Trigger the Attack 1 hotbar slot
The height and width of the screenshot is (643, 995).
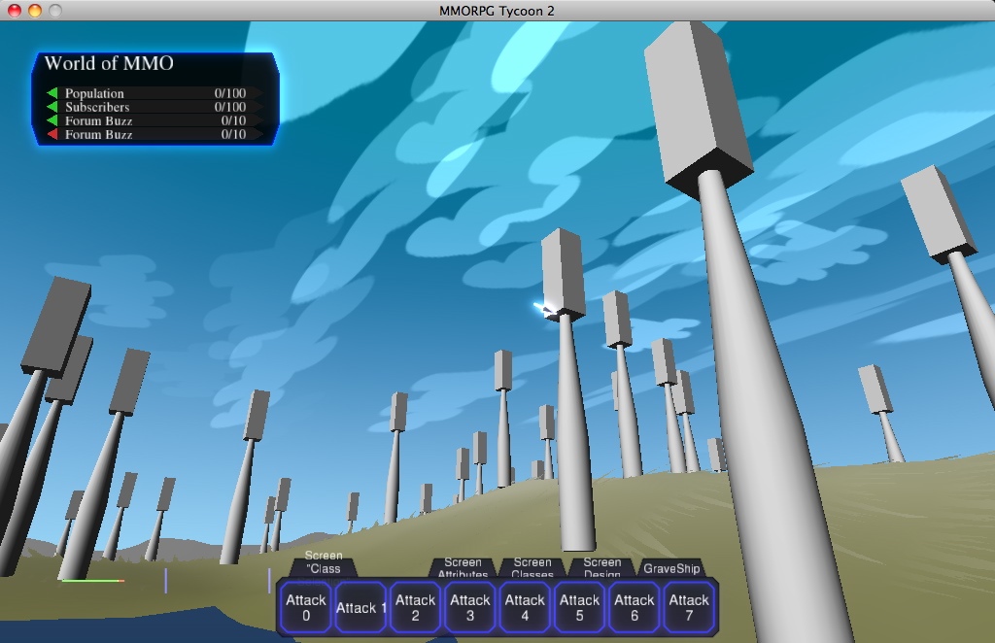point(360,607)
